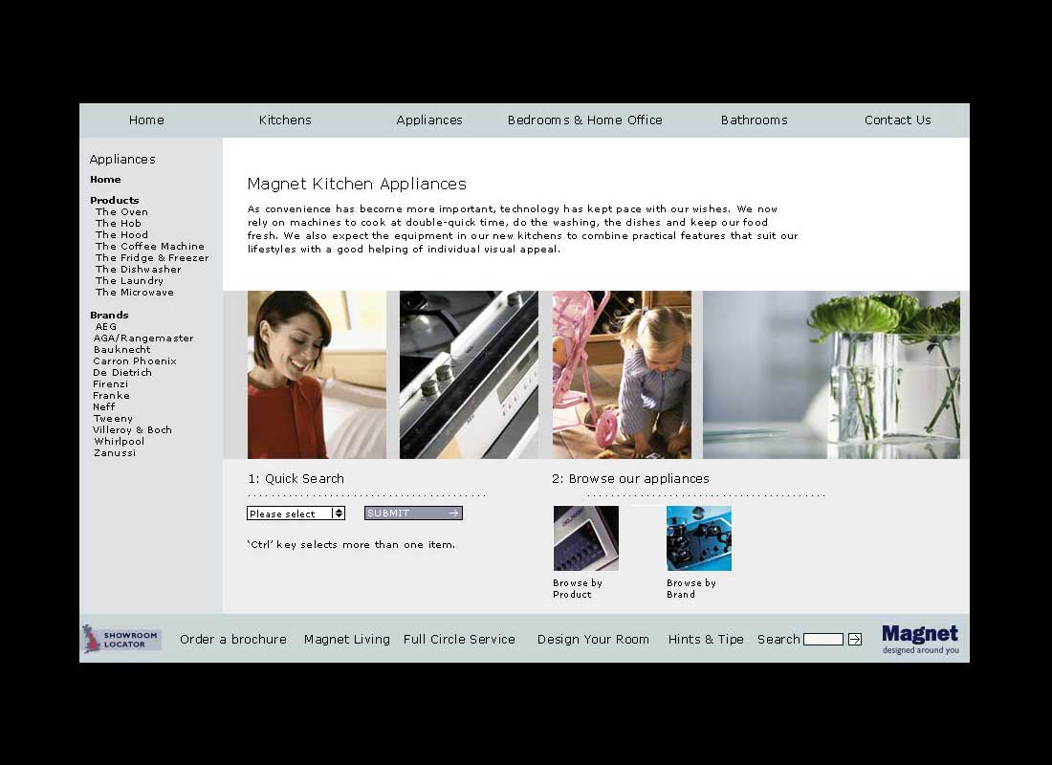Click the green flowers vase photo
Viewport: 1052px width, 765px height.
click(831, 375)
